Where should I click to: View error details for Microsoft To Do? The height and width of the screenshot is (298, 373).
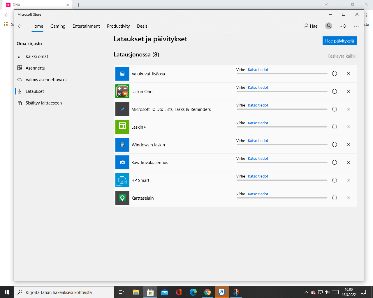coord(258,105)
